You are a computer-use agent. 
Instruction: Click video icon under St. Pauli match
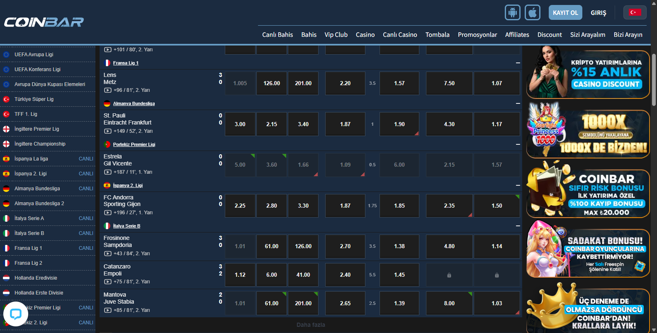(x=107, y=131)
